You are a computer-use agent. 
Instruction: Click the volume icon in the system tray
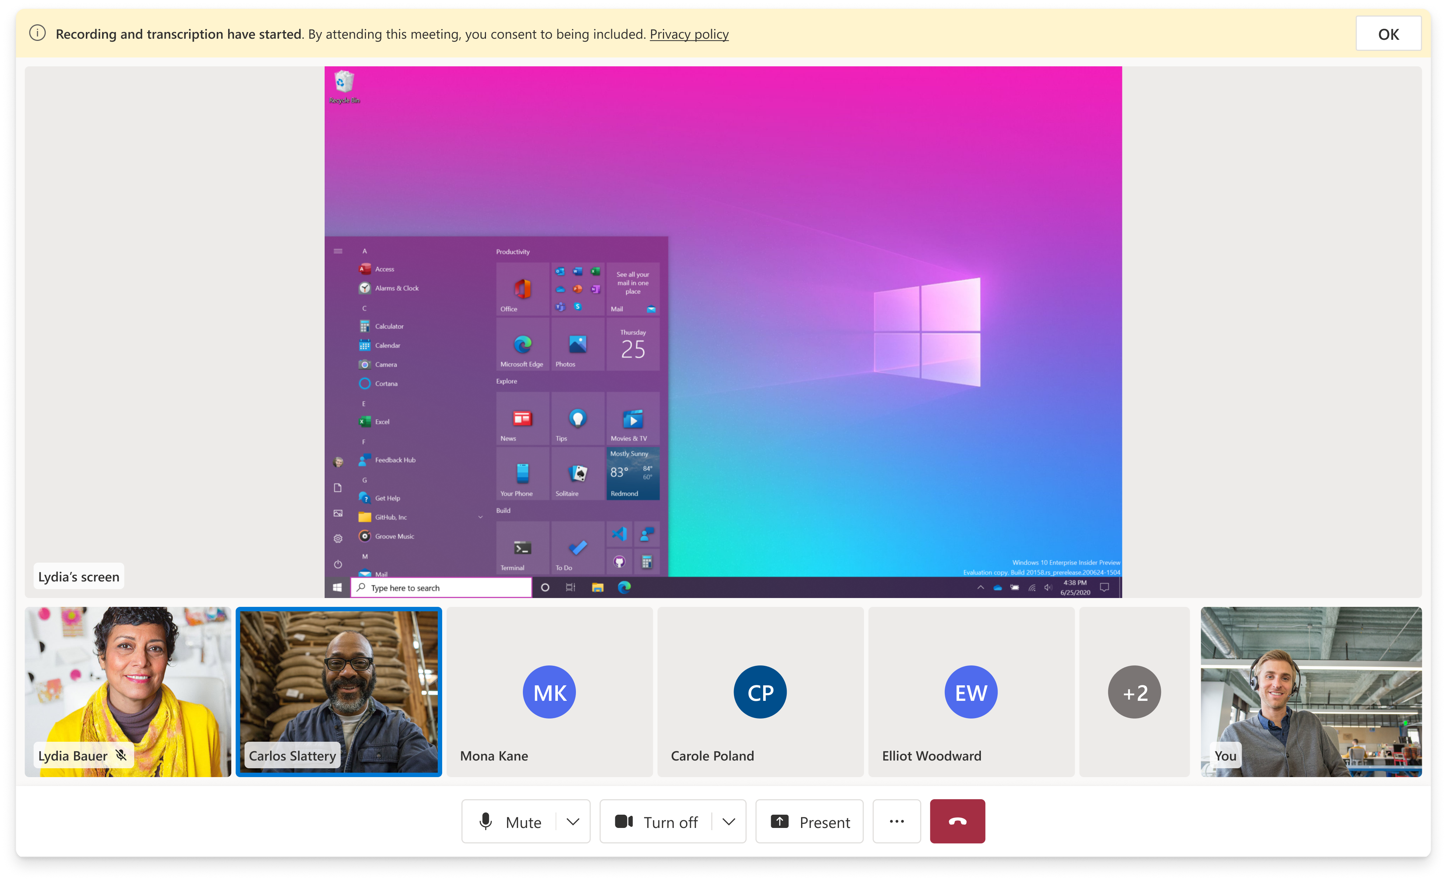pos(1048,587)
